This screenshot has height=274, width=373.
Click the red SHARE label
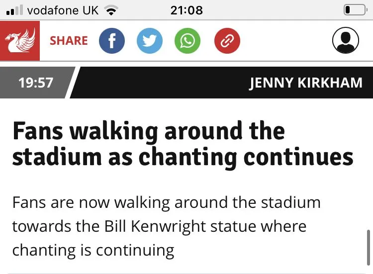pos(69,41)
